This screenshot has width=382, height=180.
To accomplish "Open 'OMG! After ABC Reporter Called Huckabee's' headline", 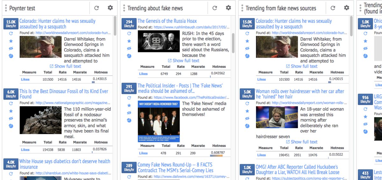I will [x=297, y=170].
